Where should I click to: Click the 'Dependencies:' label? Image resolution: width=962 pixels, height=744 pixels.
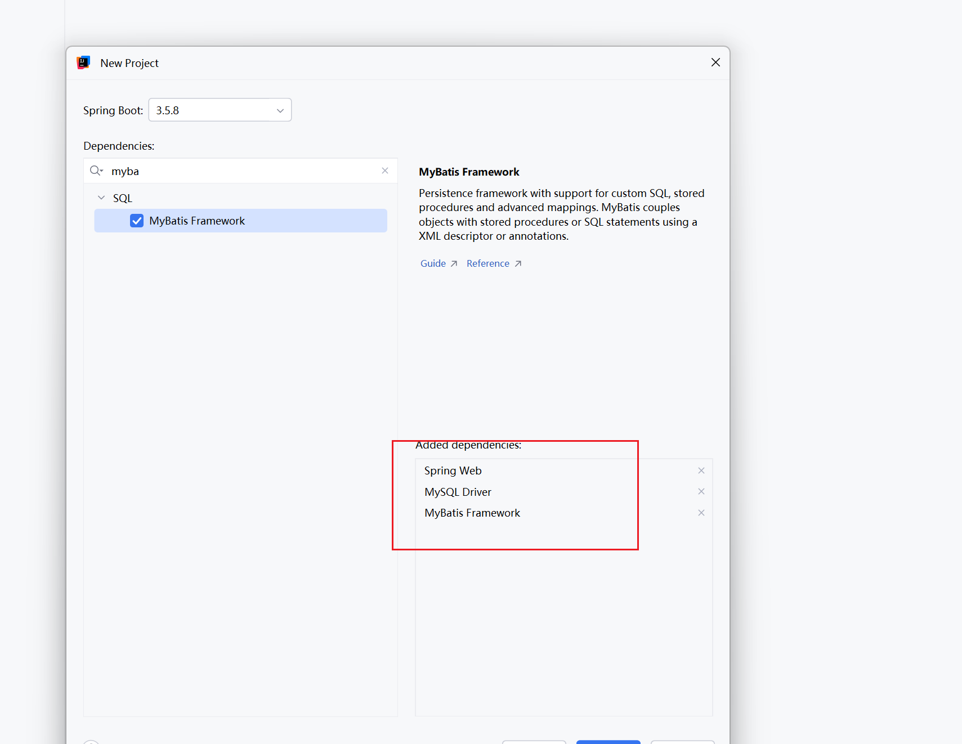[x=119, y=146]
